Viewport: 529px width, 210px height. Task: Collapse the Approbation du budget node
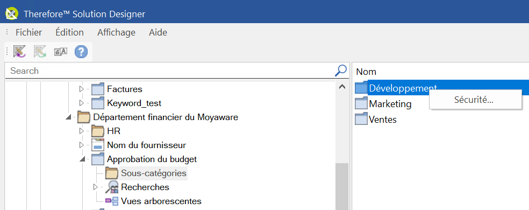tap(82, 159)
